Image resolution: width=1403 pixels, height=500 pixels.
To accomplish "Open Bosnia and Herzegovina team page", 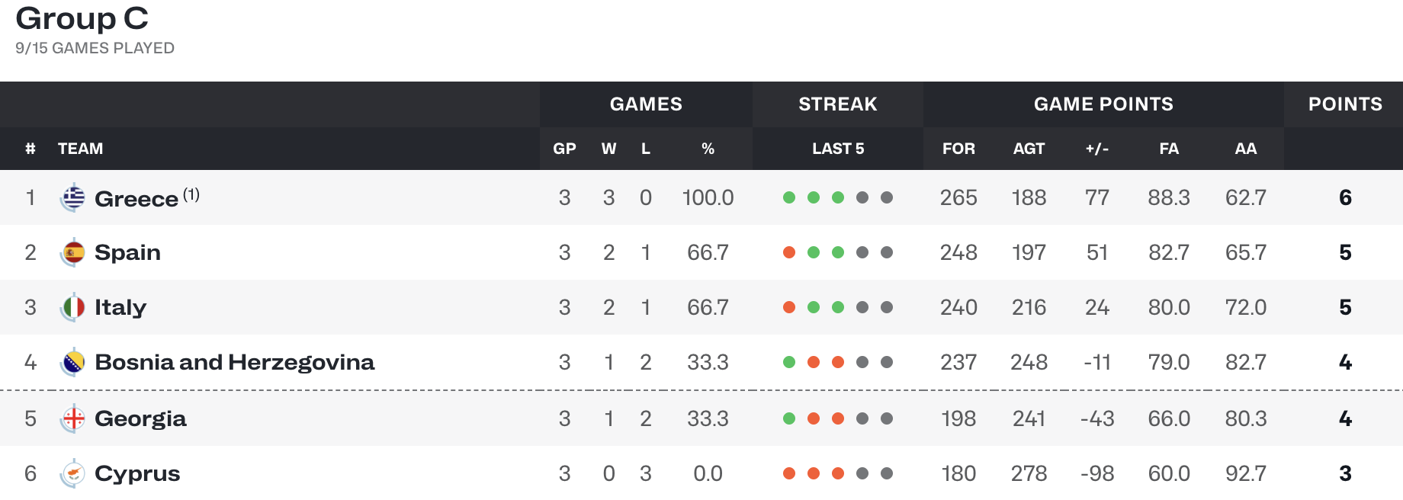I will pyautogui.click(x=235, y=362).
